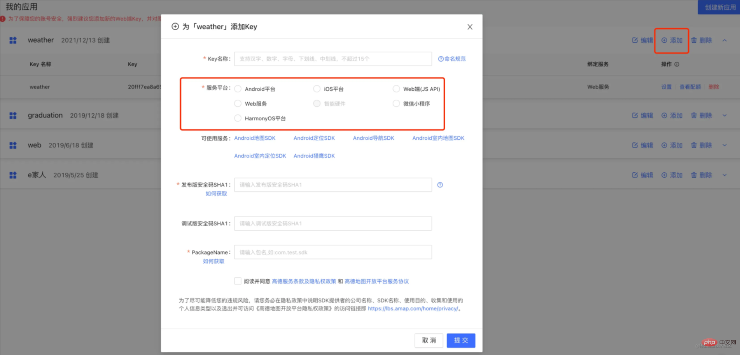The height and width of the screenshot is (355, 740).
Task: Select the 智能硬件 radio button
Action: [x=317, y=104]
